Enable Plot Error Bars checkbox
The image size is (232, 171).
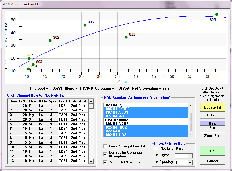(156, 148)
